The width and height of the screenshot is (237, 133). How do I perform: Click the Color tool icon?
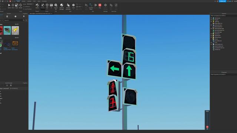73,5
